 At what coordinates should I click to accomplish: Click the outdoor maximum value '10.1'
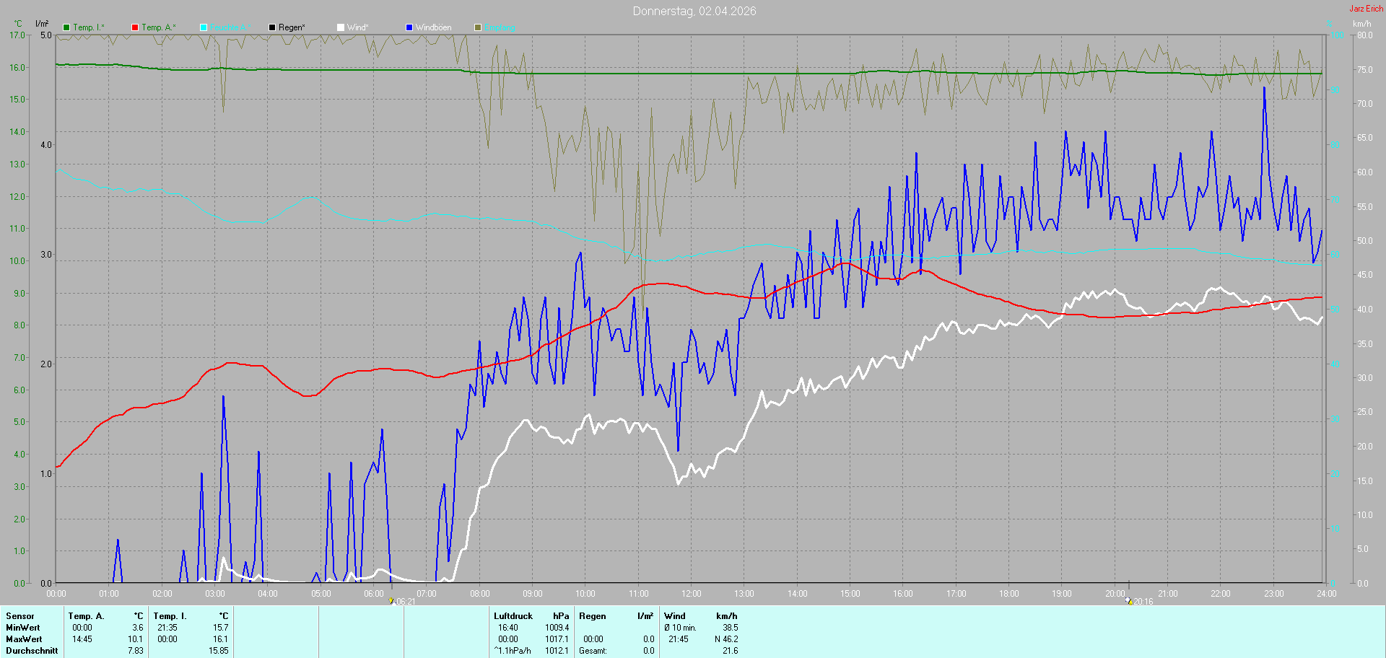point(136,639)
